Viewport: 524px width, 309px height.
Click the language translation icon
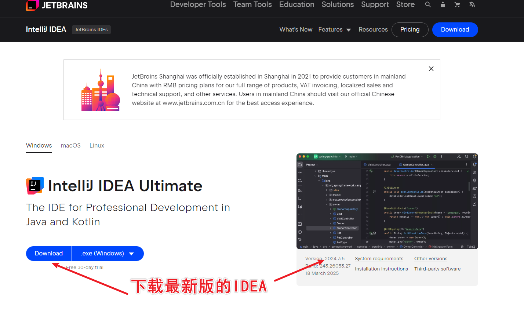tap(472, 5)
